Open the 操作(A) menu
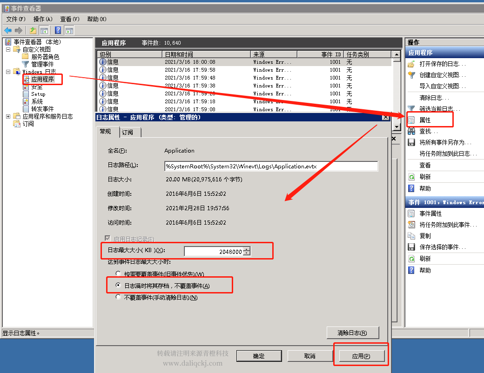The height and width of the screenshot is (373, 484). (43, 19)
